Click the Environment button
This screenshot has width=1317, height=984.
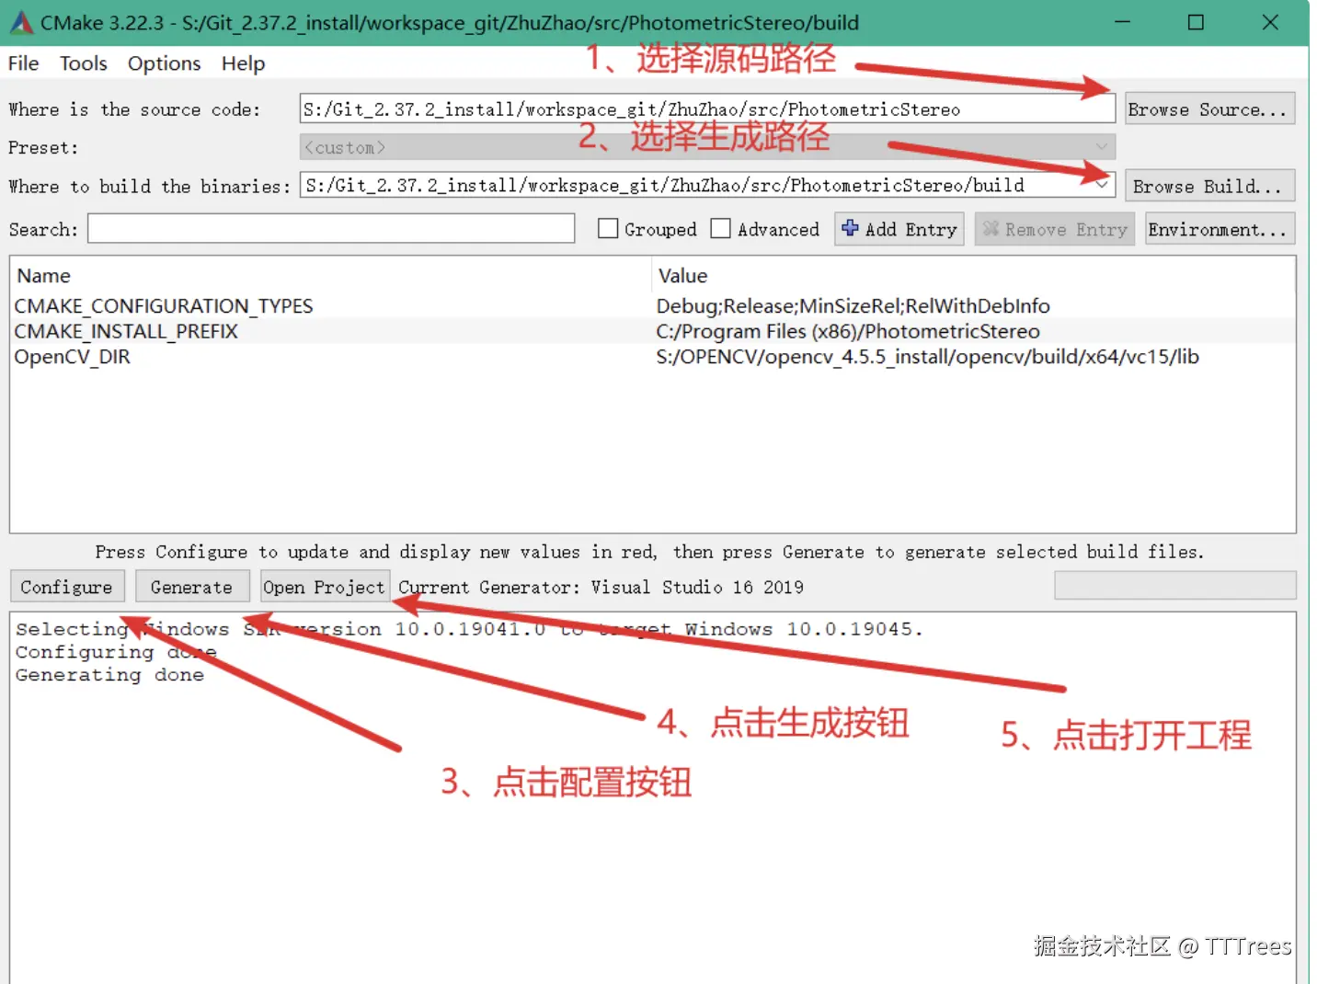click(x=1220, y=229)
